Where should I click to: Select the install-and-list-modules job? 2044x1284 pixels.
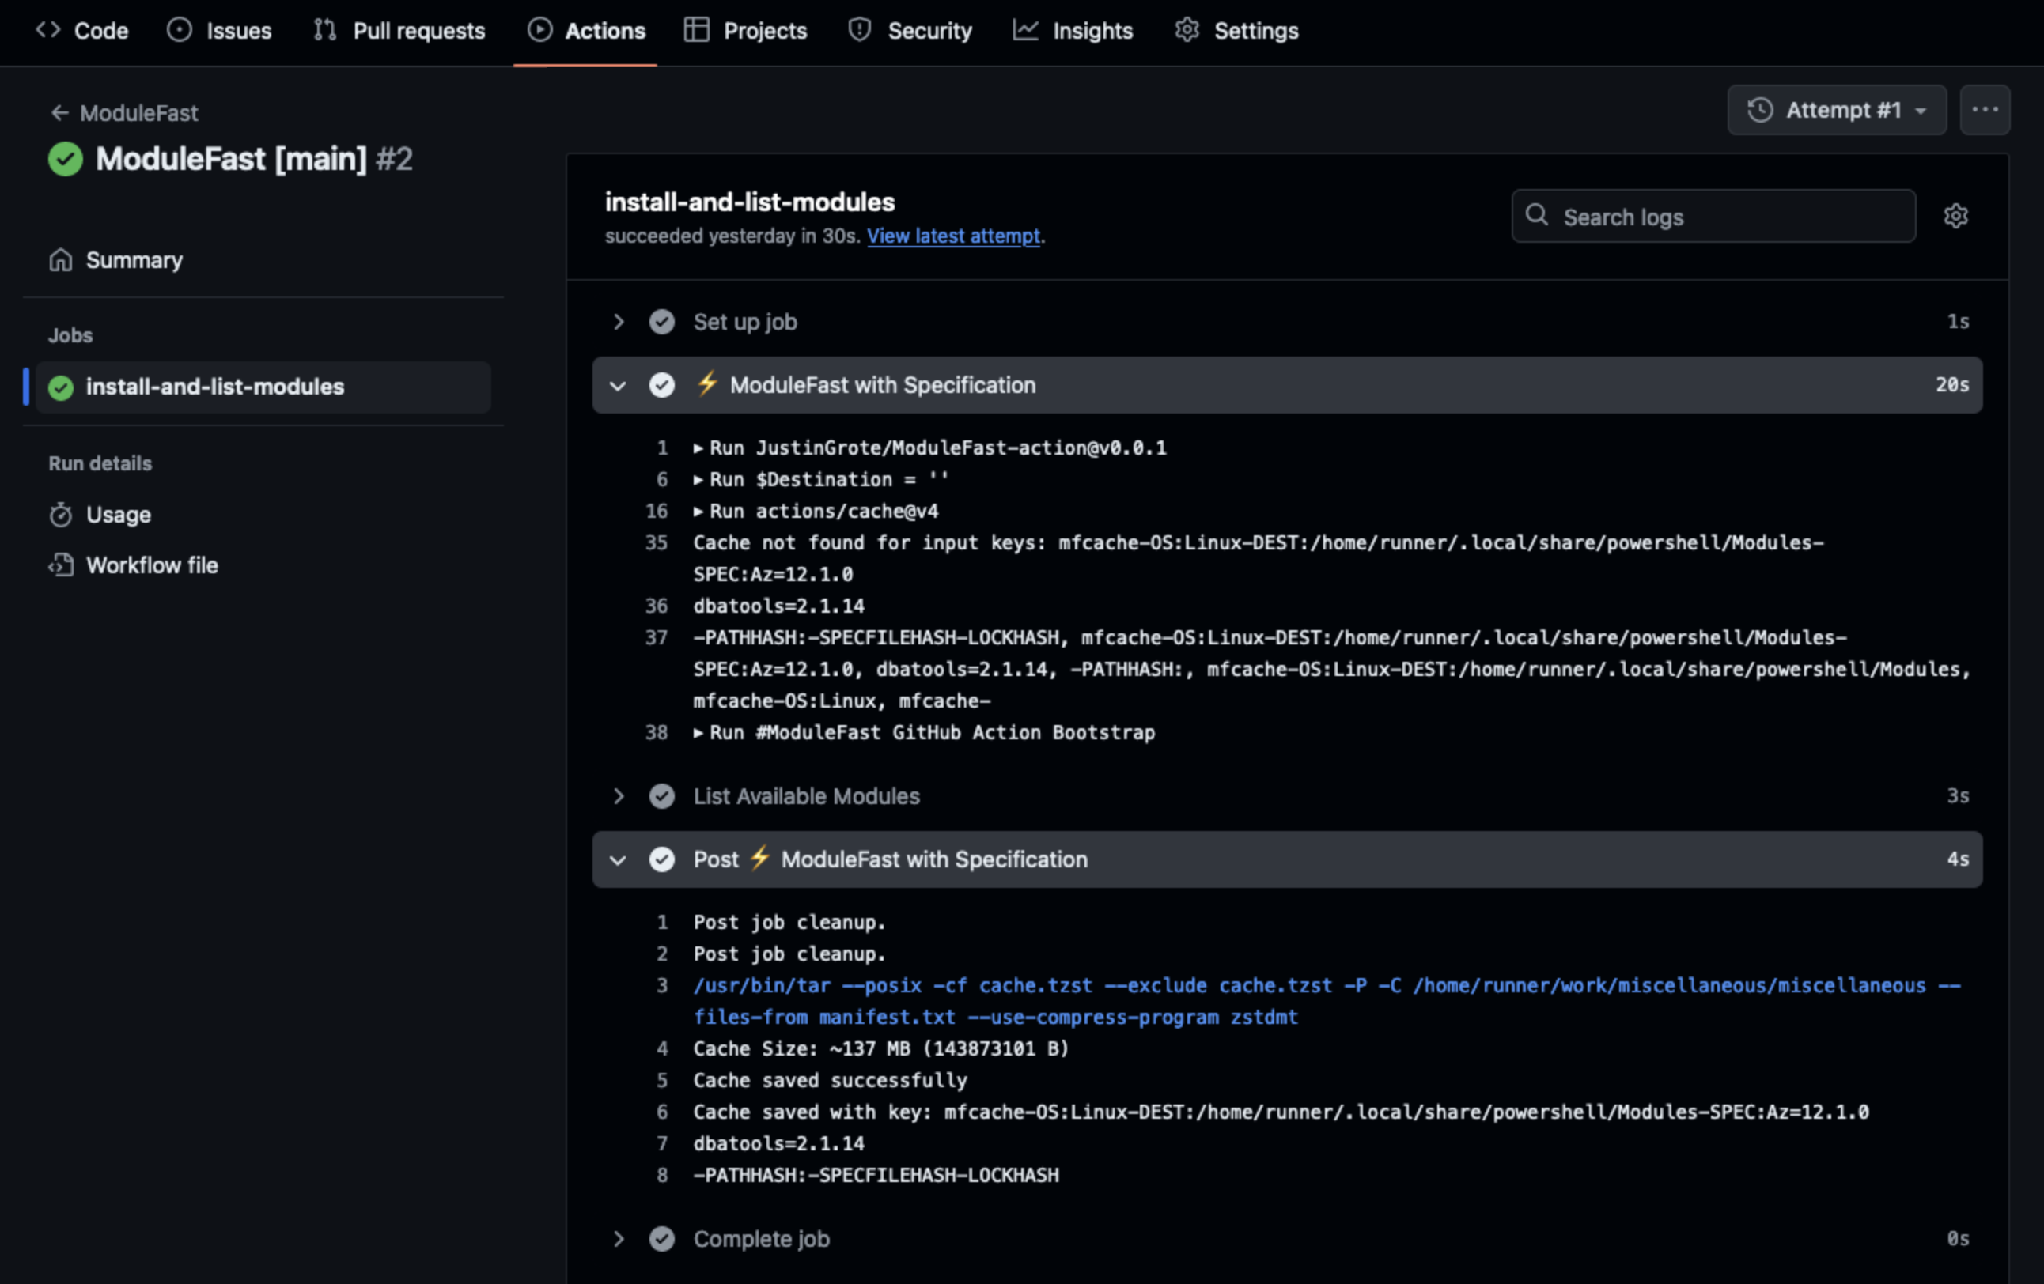click(x=263, y=387)
